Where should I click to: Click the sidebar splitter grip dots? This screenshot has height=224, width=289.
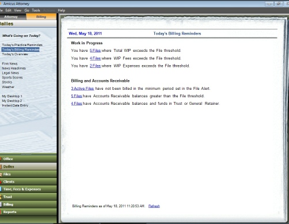point(26,154)
